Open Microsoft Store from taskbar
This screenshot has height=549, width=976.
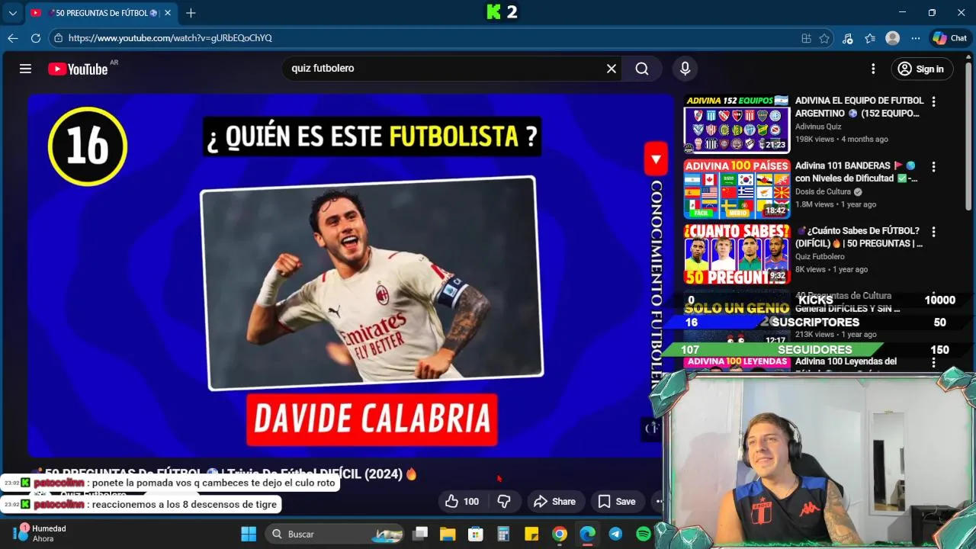coord(475,534)
